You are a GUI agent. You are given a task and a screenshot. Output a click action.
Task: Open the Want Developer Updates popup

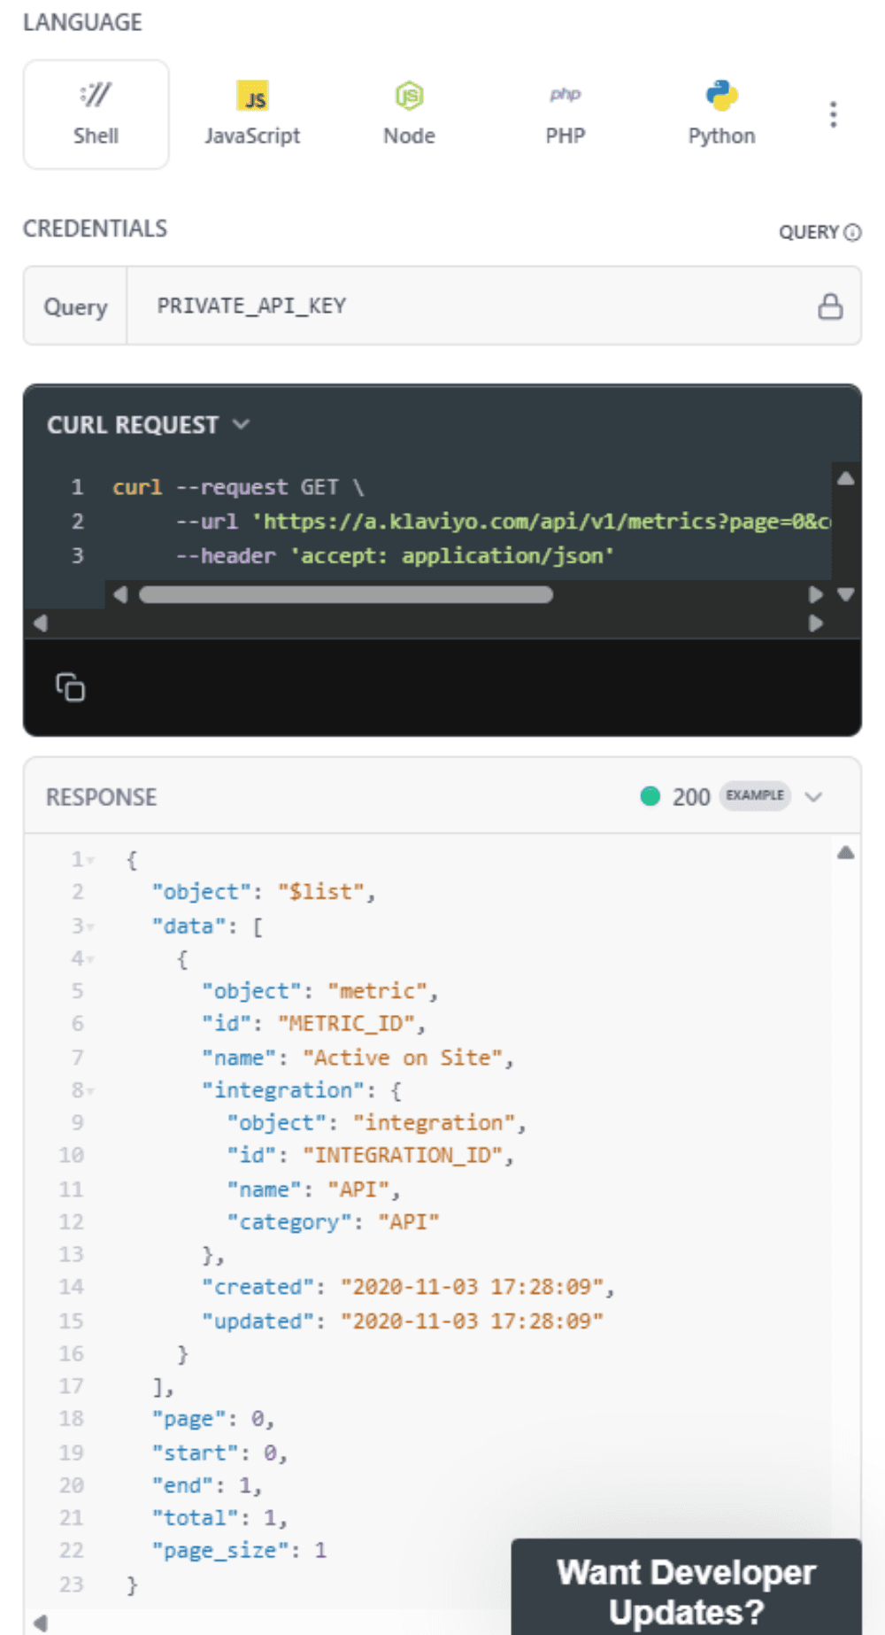pyautogui.click(x=687, y=1589)
